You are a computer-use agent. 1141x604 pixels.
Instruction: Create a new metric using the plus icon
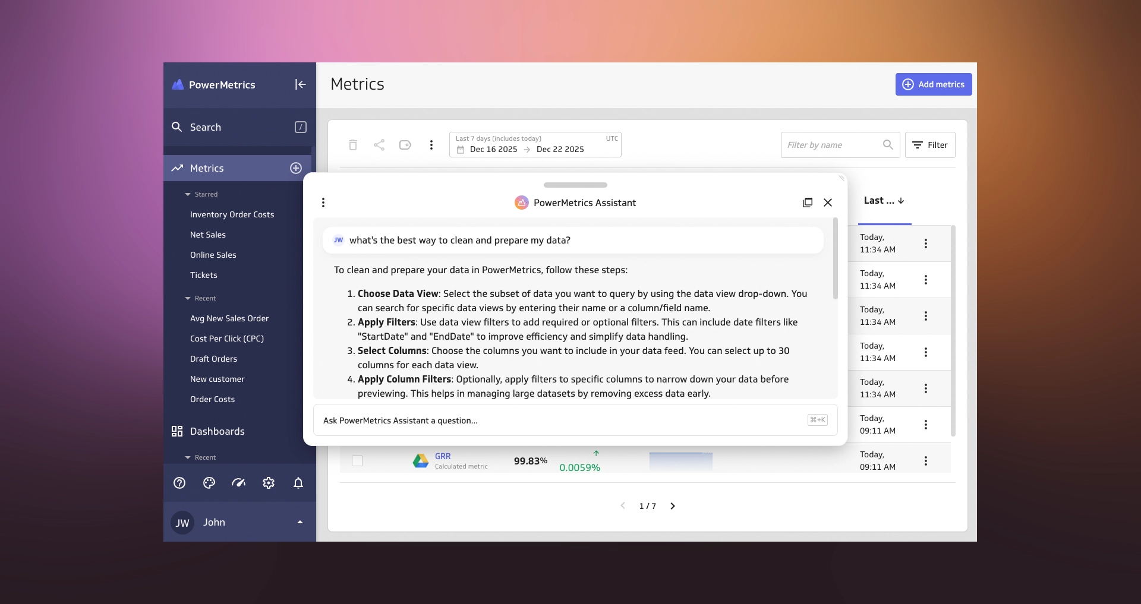pyautogui.click(x=296, y=168)
